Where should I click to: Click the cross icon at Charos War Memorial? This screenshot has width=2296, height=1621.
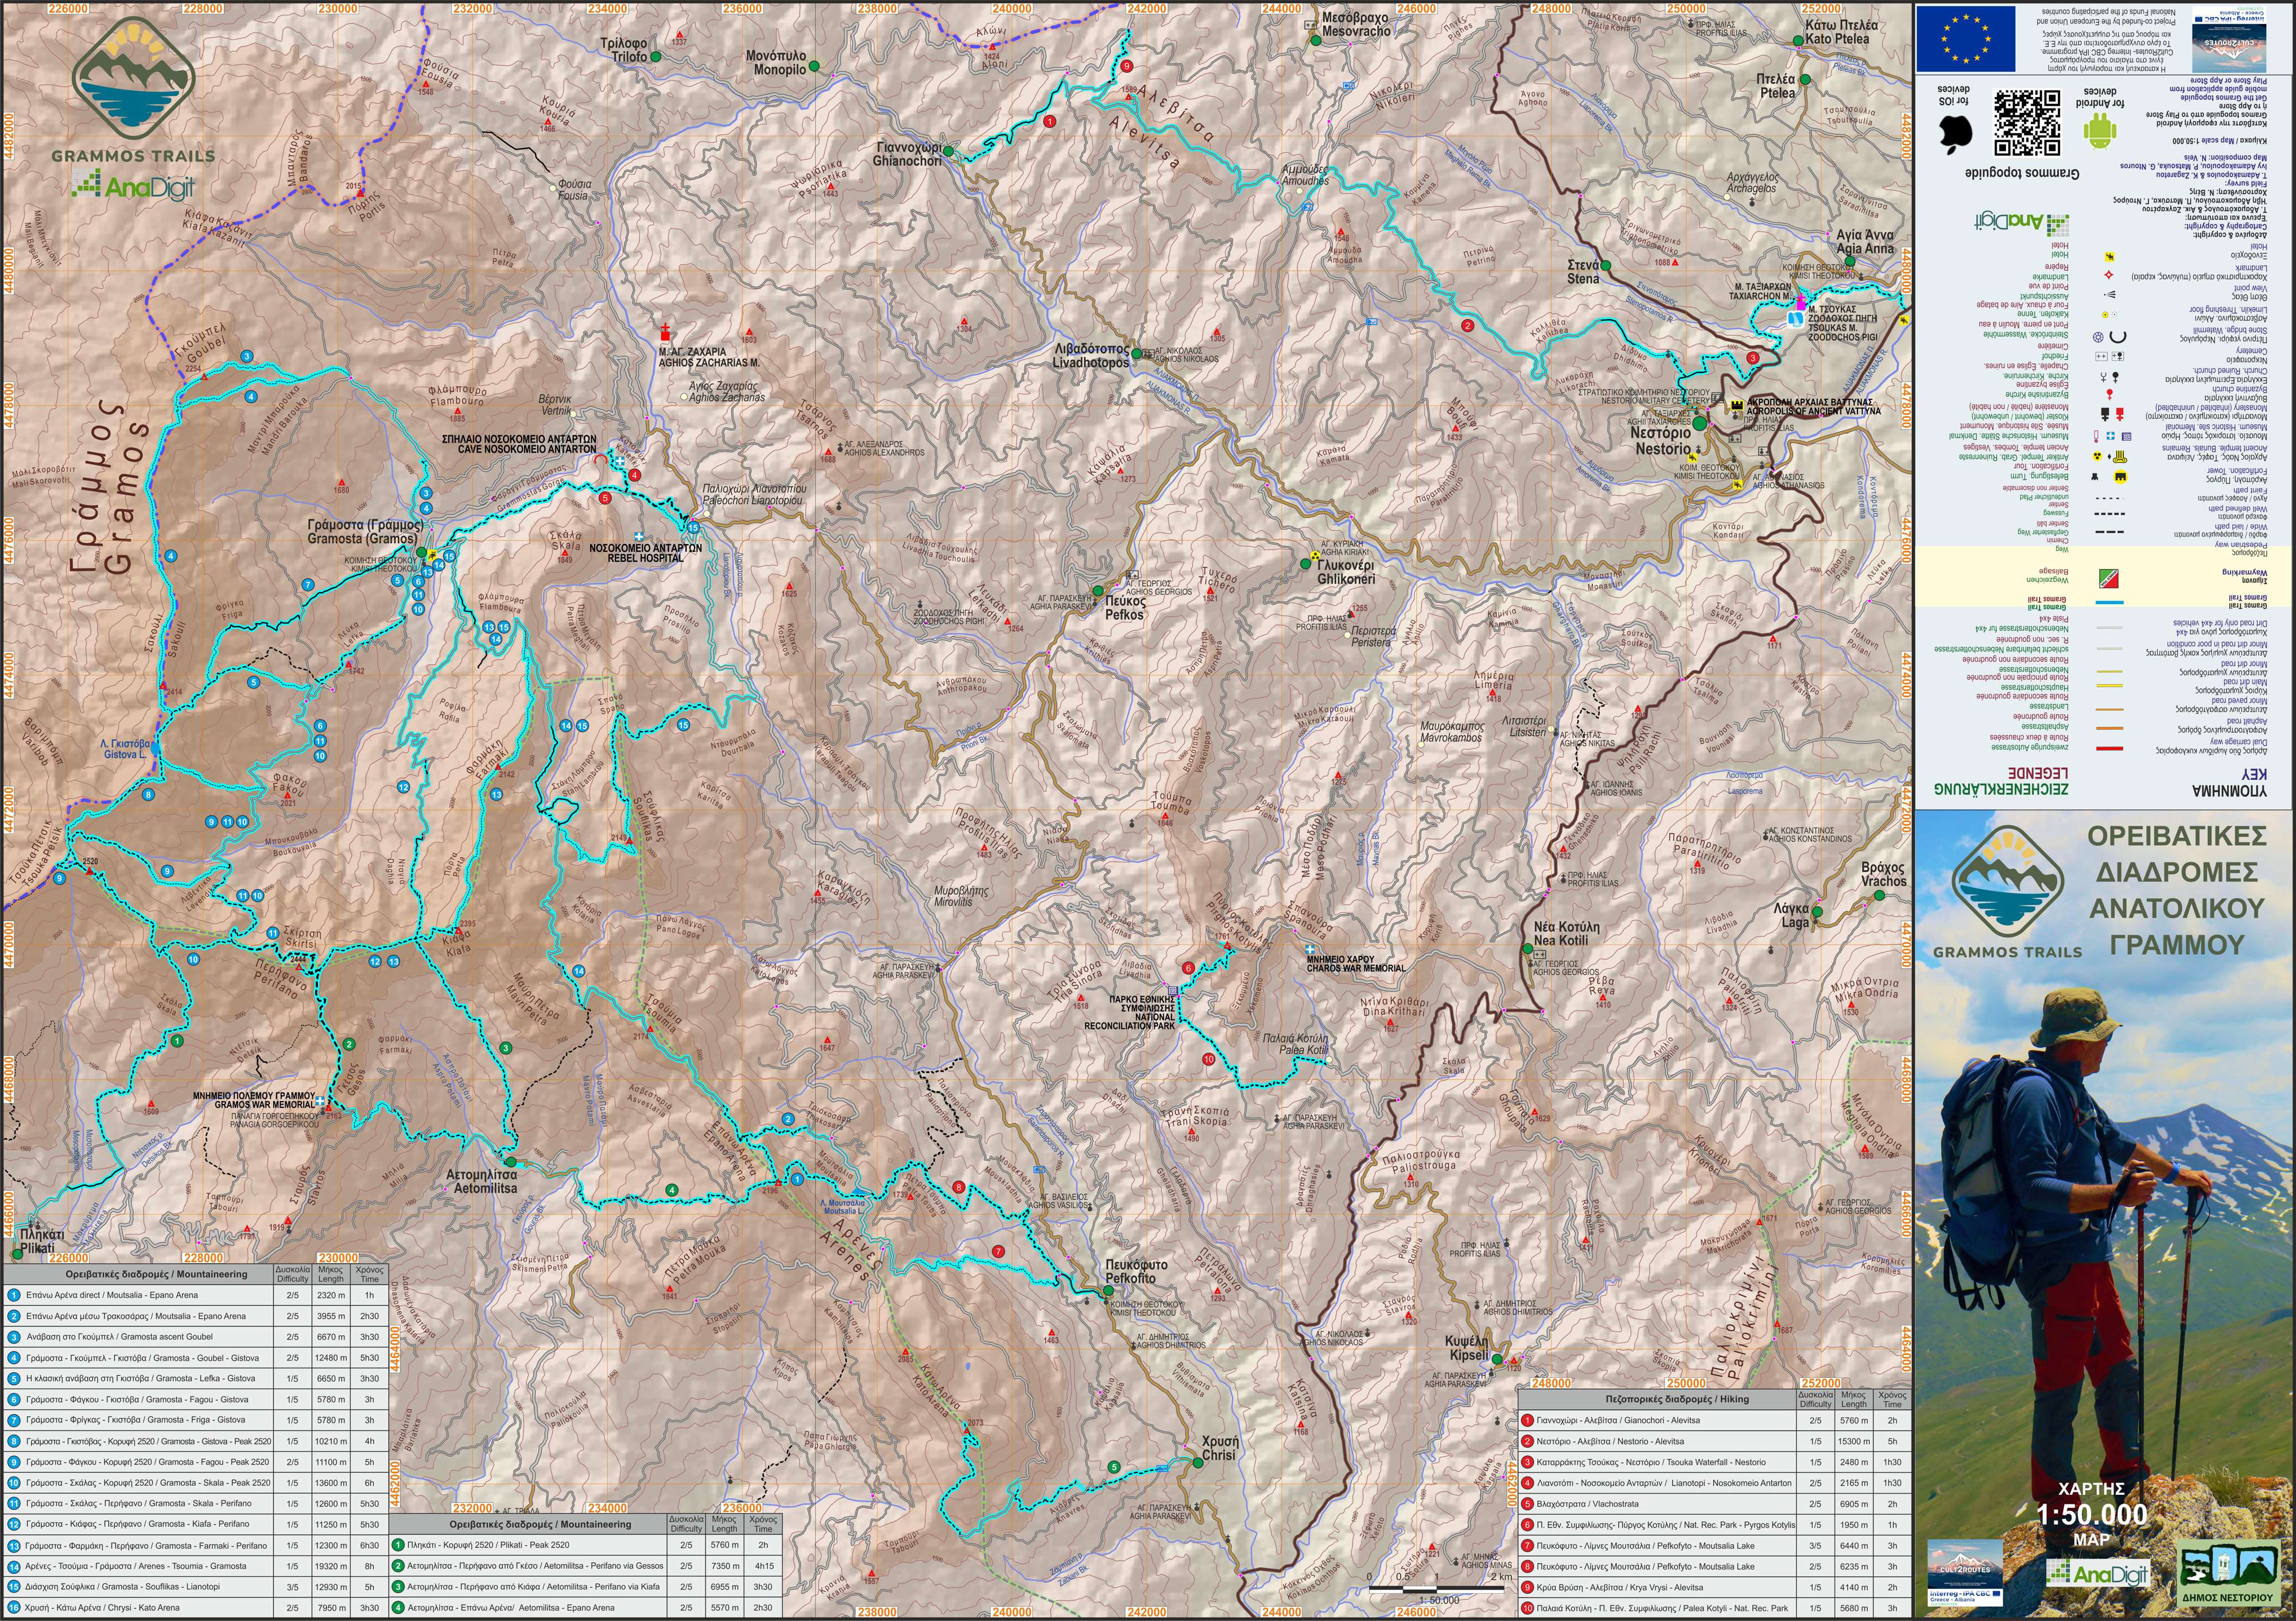1310,950
